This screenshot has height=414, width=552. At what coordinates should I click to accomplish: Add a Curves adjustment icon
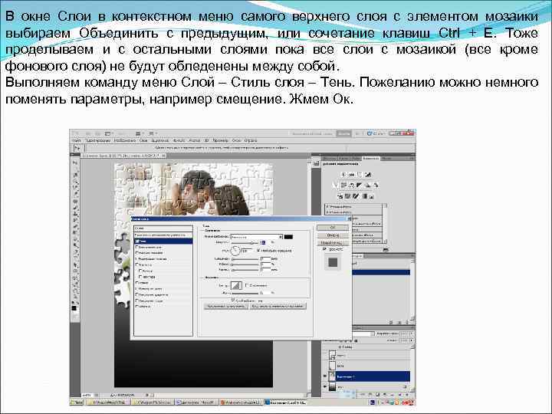pyautogui.click(x=360, y=175)
